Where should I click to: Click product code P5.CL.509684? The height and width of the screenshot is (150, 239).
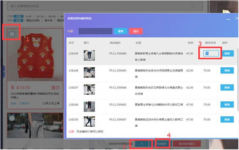[118, 87]
